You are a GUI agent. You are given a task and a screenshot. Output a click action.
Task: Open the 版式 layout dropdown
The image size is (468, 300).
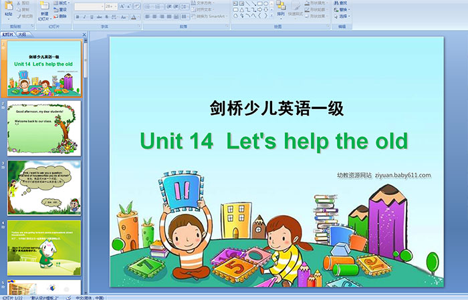62,3
